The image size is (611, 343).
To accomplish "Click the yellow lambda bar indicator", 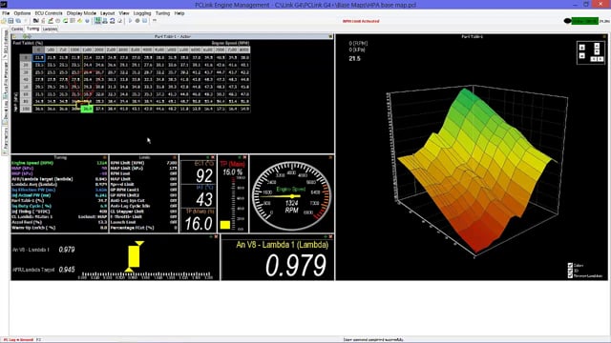I will (134, 256).
